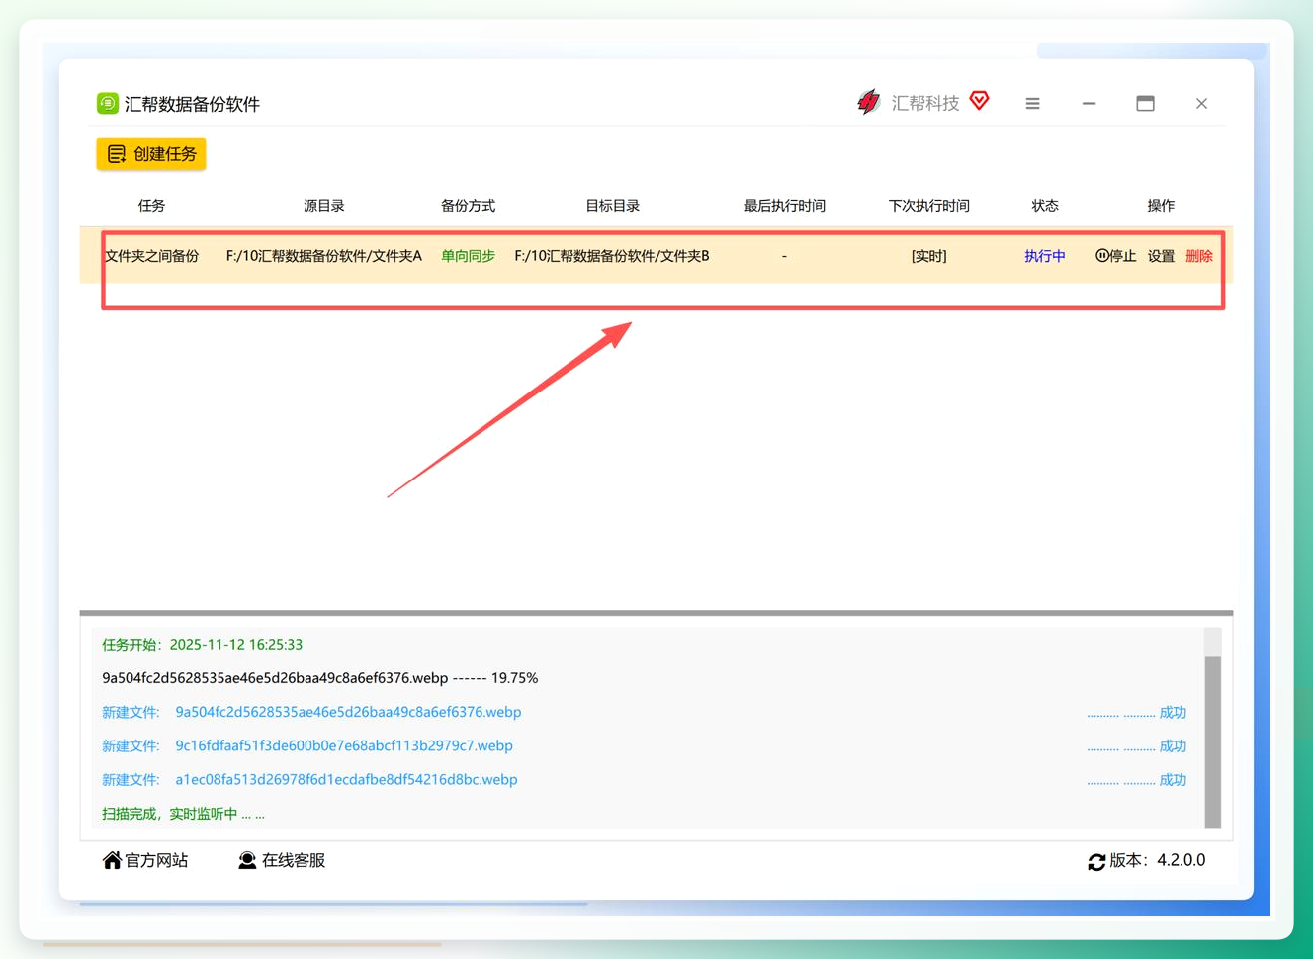Image resolution: width=1313 pixels, height=959 pixels.
Task: Minimize the backup software window
Action: pos(1089,103)
